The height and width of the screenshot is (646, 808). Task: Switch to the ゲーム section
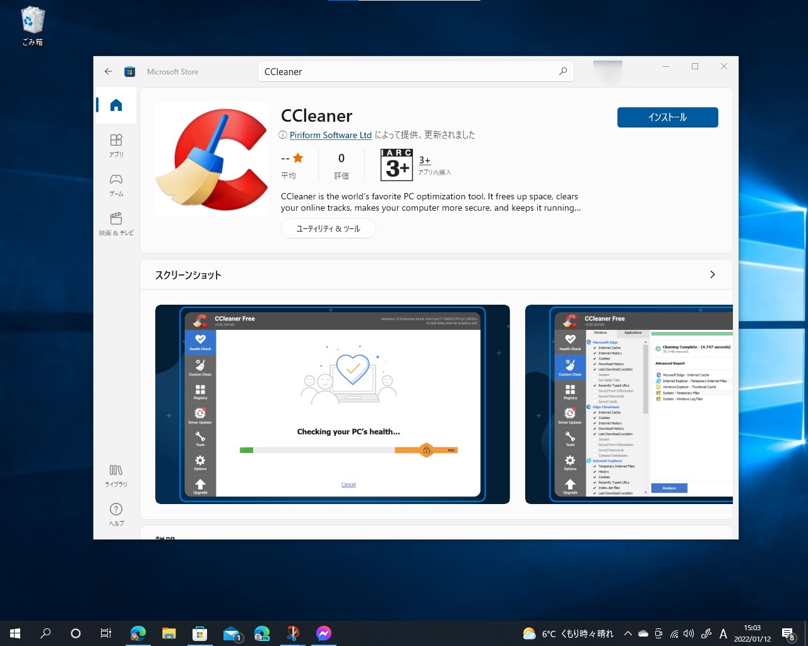pos(116,185)
